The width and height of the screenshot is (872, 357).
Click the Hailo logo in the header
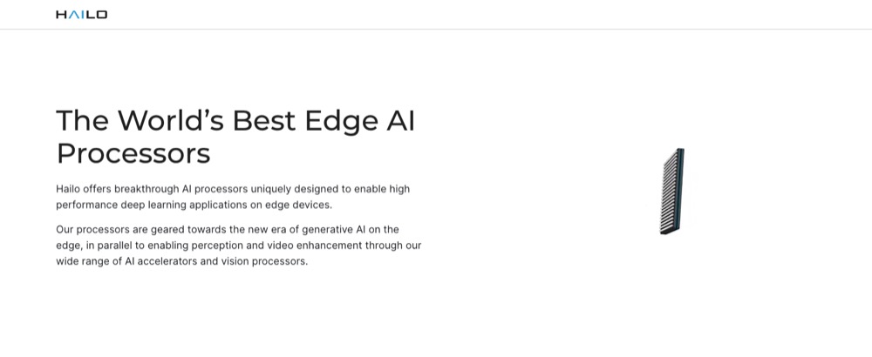(x=81, y=15)
